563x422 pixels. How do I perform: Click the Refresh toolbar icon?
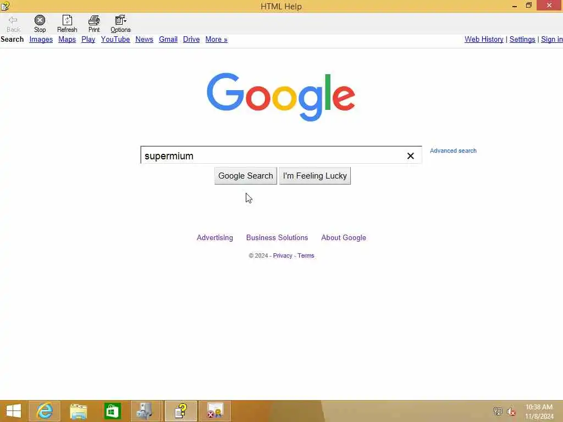point(67,24)
